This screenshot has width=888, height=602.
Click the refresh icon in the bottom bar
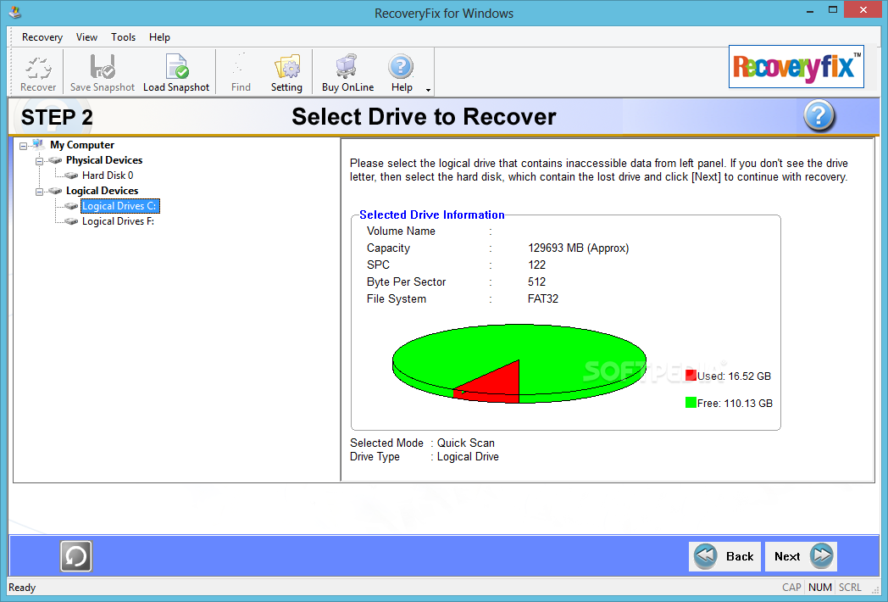pyautogui.click(x=76, y=556)
